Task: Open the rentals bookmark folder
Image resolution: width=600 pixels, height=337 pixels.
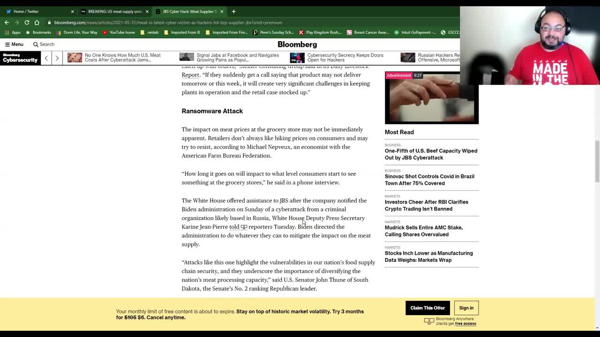Action: [x=150, y=32]
